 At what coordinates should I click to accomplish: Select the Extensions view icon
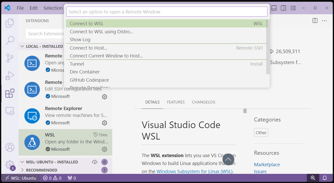10,93
